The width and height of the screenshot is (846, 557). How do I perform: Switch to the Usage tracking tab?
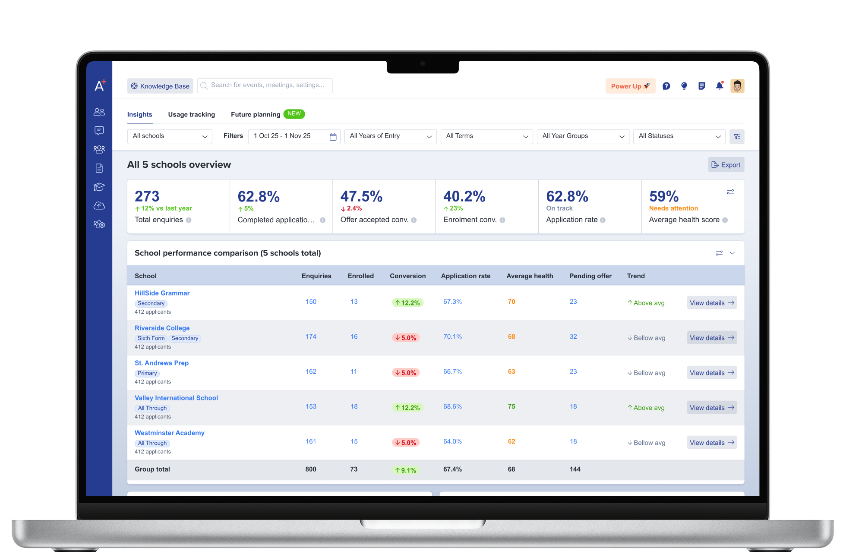(x=191, y=114)
